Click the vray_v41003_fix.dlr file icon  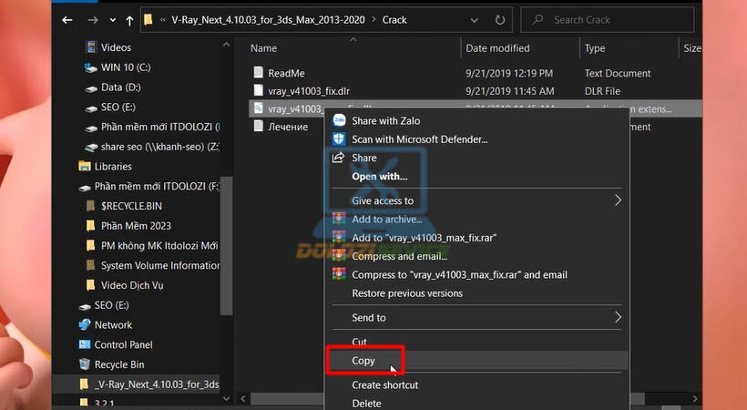[x=258, y=90]
